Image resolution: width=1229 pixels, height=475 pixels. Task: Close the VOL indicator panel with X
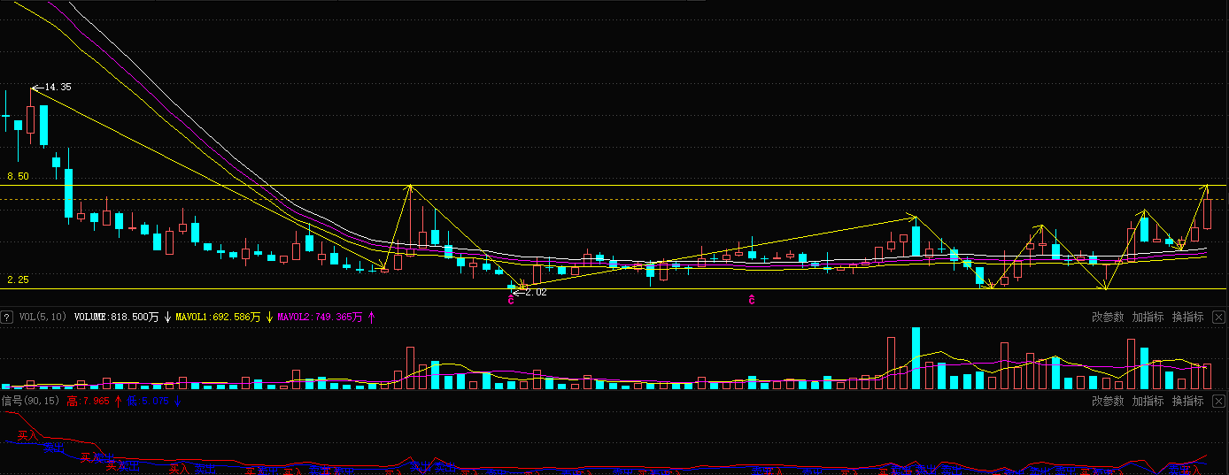click(x=1218, y=317)
